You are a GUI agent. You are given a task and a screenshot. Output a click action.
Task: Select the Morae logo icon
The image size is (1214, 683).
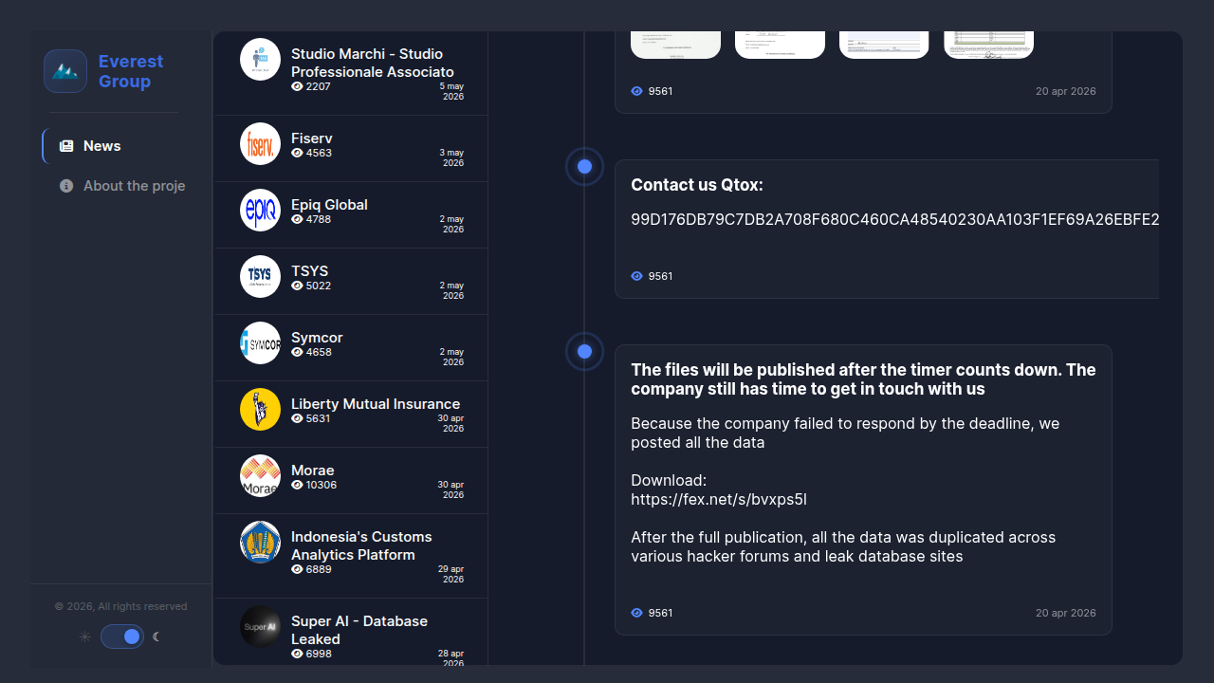coord(260,476)
